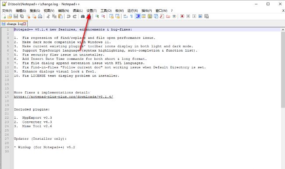Redo action via toolbar arrow

(75, 17)
